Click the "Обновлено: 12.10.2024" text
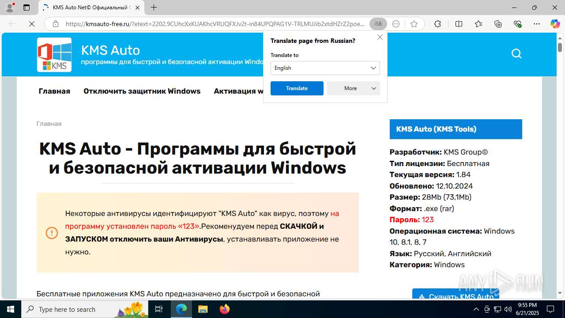The height and width of the screenshot is (318, 565). pos(431,186)
